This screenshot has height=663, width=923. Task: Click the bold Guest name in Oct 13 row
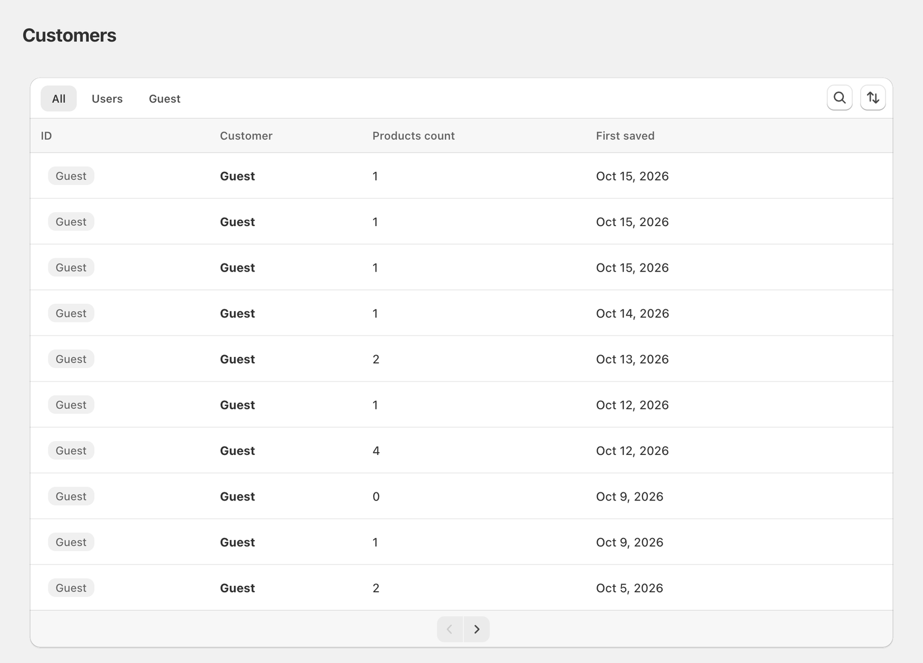238,359
